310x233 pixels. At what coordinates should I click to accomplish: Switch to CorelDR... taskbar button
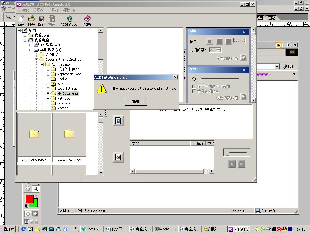92,229
